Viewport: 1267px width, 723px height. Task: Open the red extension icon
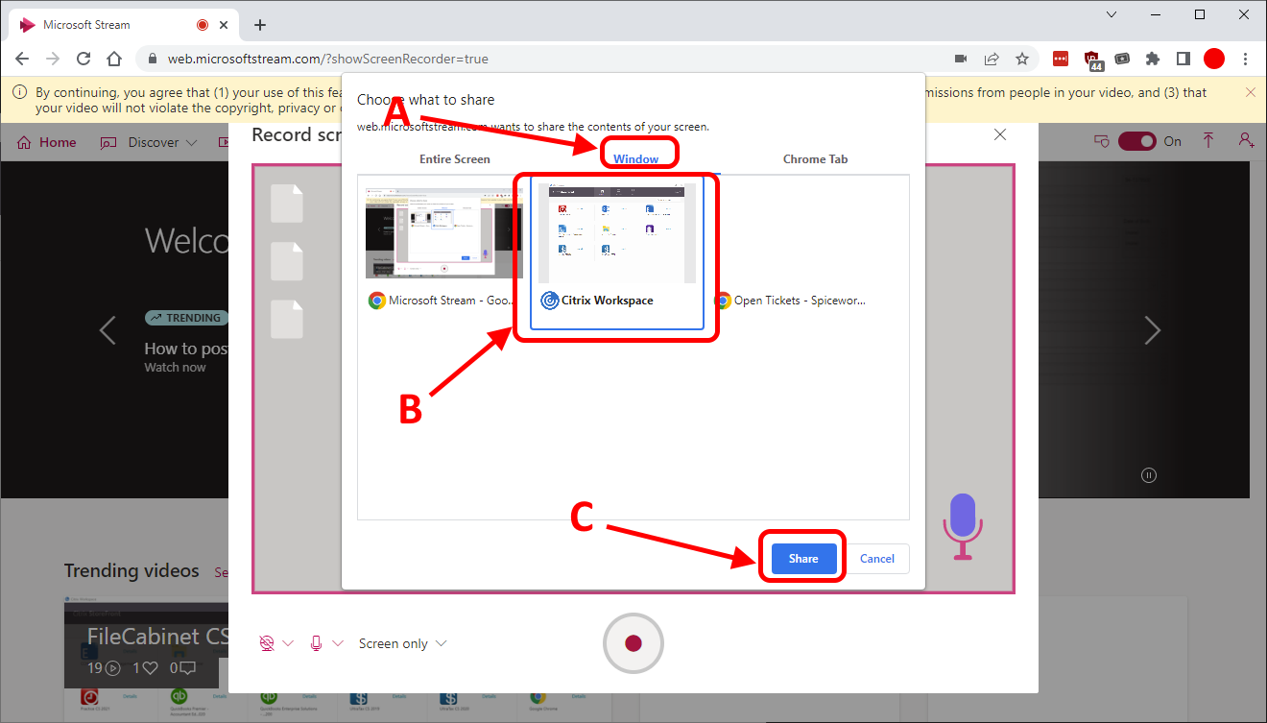coord(1061,59)
